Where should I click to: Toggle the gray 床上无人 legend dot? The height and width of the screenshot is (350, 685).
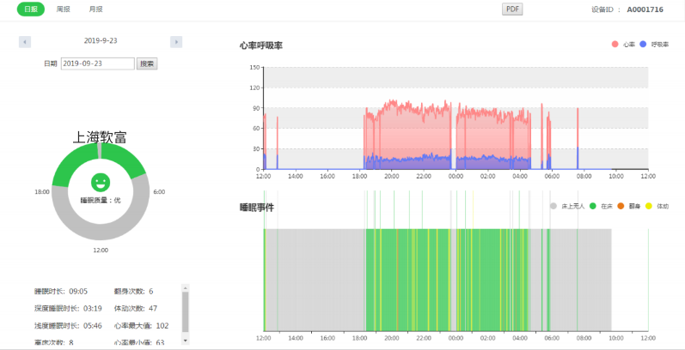554,206
